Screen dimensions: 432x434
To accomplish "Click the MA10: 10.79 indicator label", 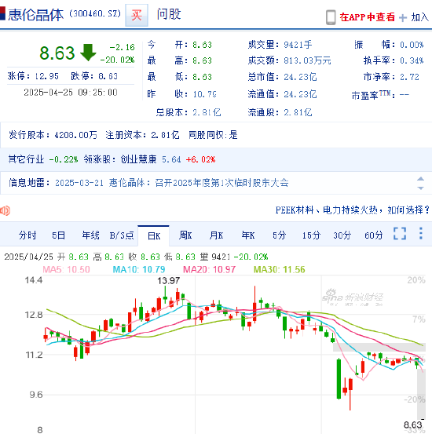I will (139, 269).
